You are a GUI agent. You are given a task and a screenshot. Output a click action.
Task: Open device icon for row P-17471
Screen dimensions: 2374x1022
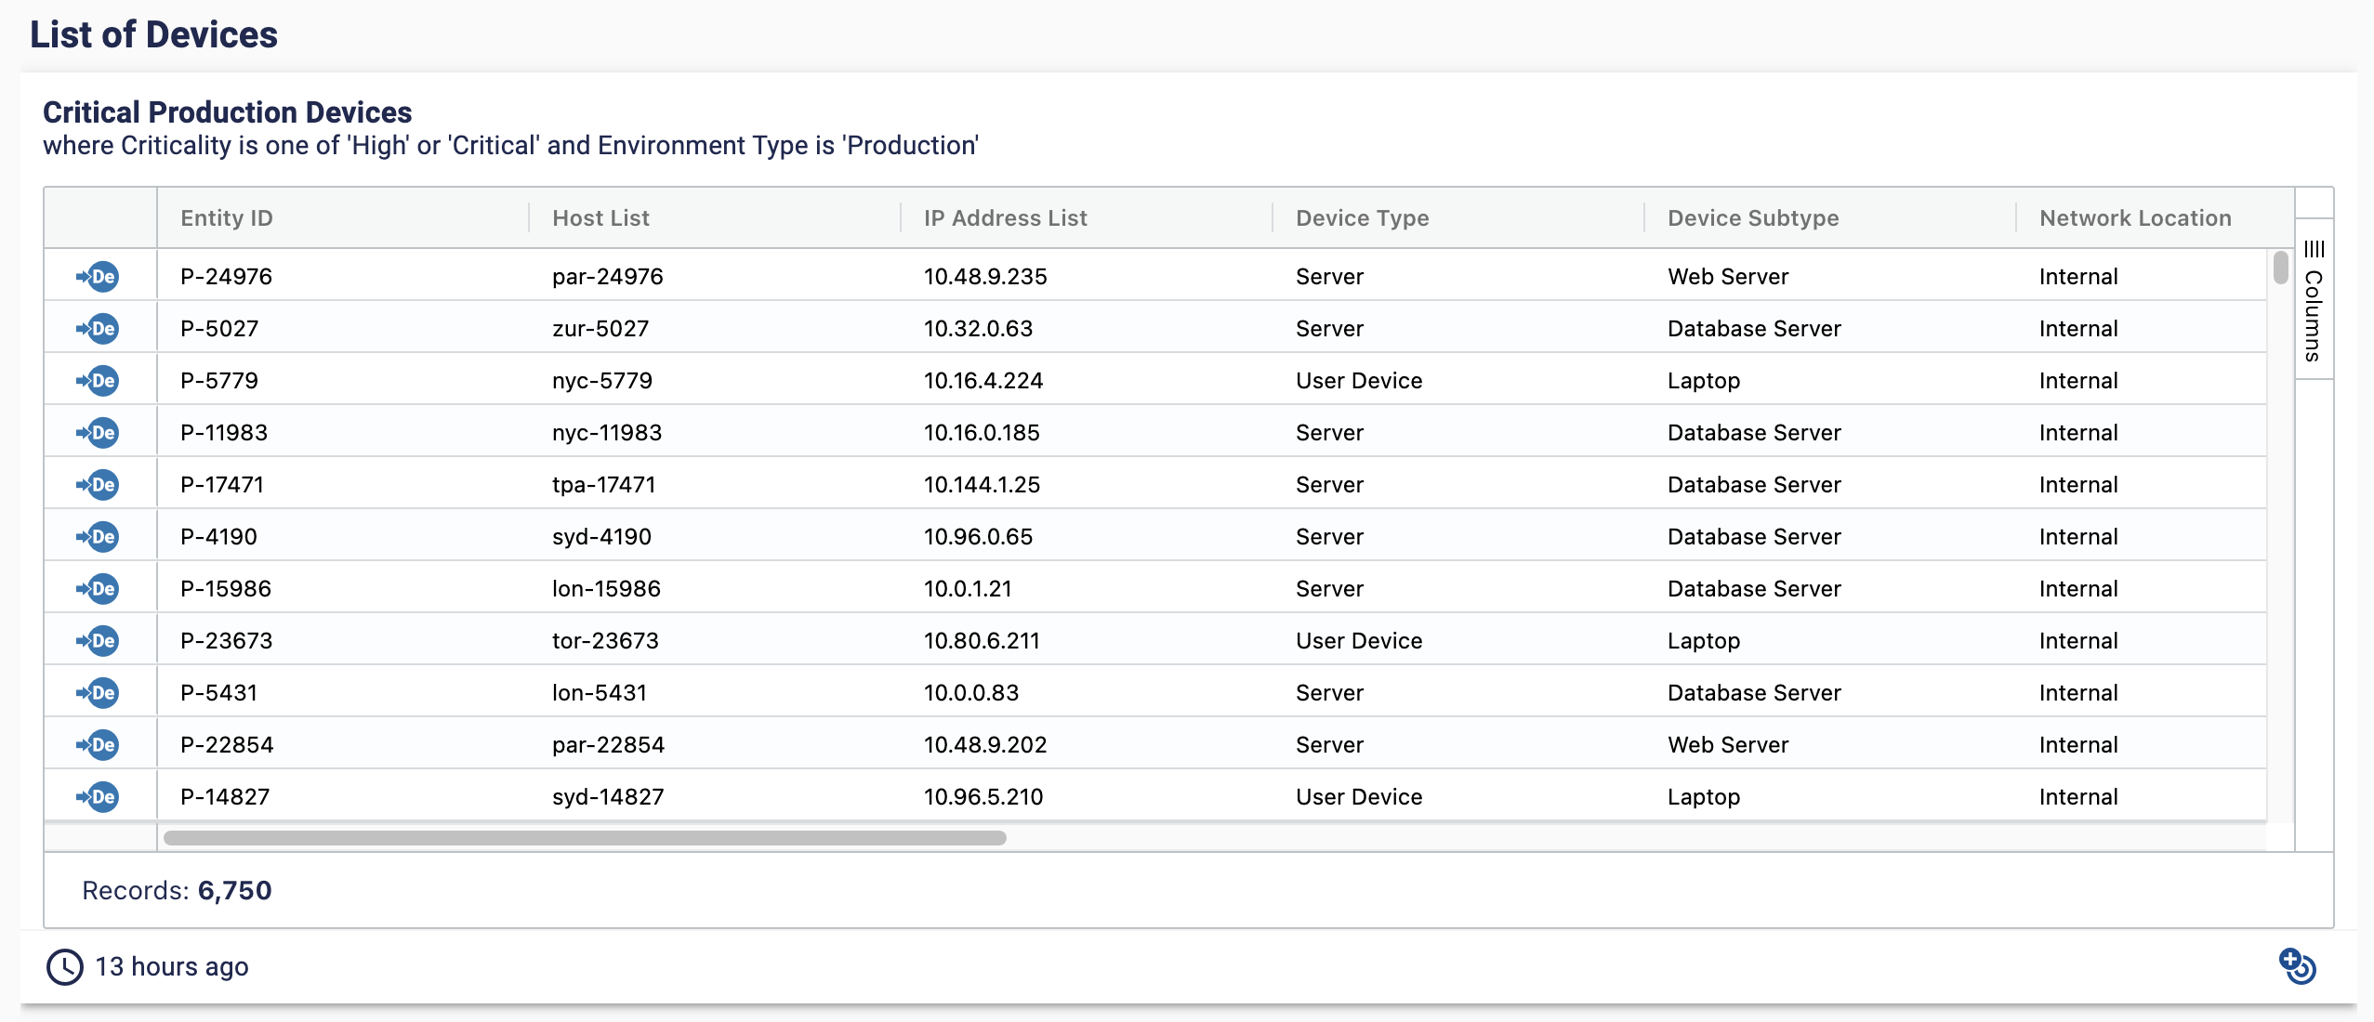98,484
